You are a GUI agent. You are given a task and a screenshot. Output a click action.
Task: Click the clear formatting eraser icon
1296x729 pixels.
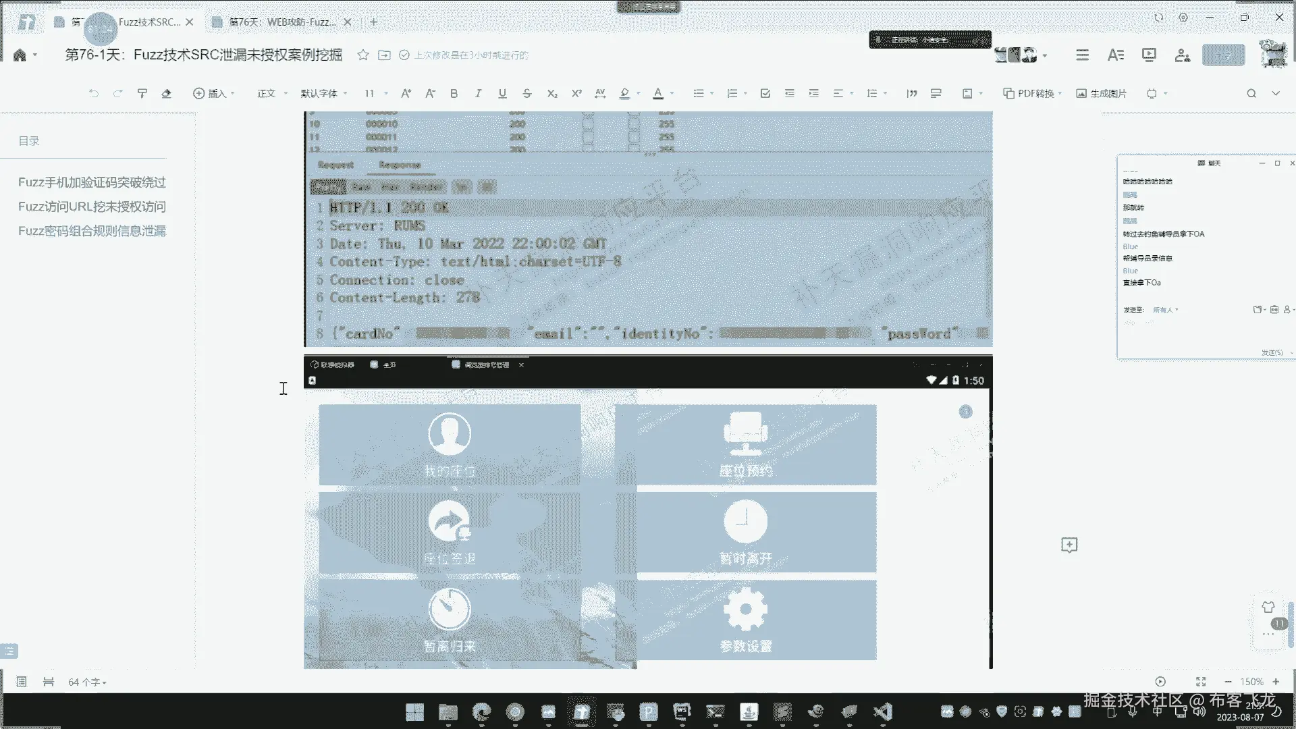click(x=166, y=94)
